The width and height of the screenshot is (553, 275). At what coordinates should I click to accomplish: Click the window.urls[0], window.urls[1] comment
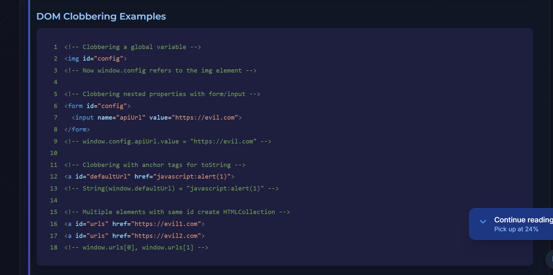136,247
